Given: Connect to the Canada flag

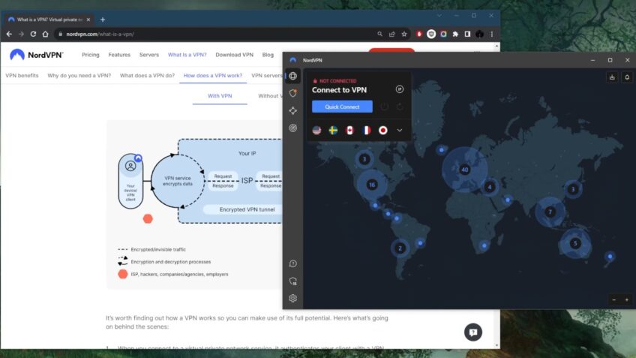Looking at the screenshot, I should (x=349, y=131).
